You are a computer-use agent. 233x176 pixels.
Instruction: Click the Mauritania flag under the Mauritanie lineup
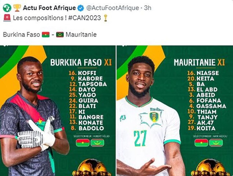[x=216, y=142]
